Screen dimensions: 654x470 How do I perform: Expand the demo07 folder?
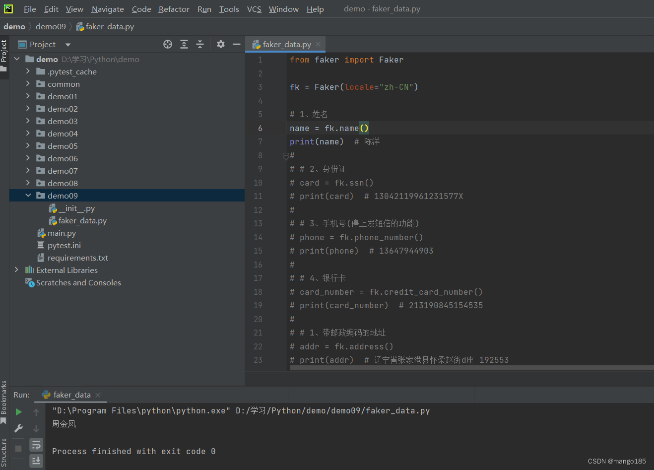point(28,171)
